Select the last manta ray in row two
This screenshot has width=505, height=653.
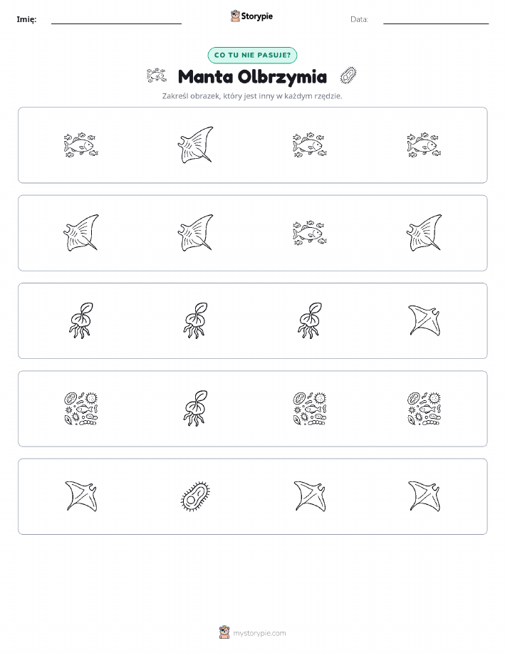coord(425,233)
